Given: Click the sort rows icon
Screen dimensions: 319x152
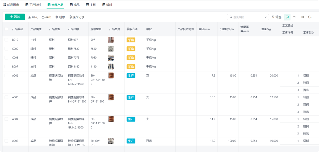Looking at the screenshot, I should [x=295, y=17].
